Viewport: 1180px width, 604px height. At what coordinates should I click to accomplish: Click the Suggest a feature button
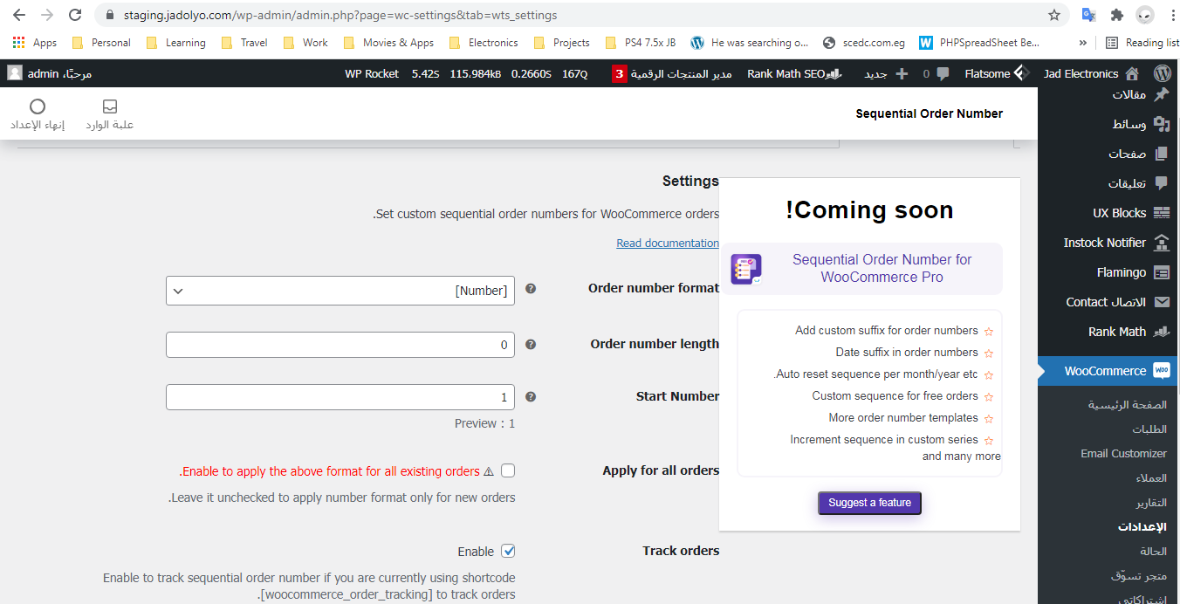pos(869,503)
